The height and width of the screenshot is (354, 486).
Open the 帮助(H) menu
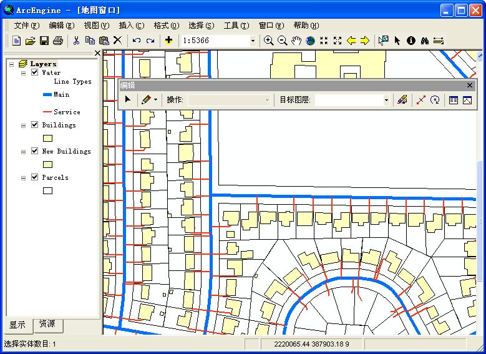pos(306,26)
